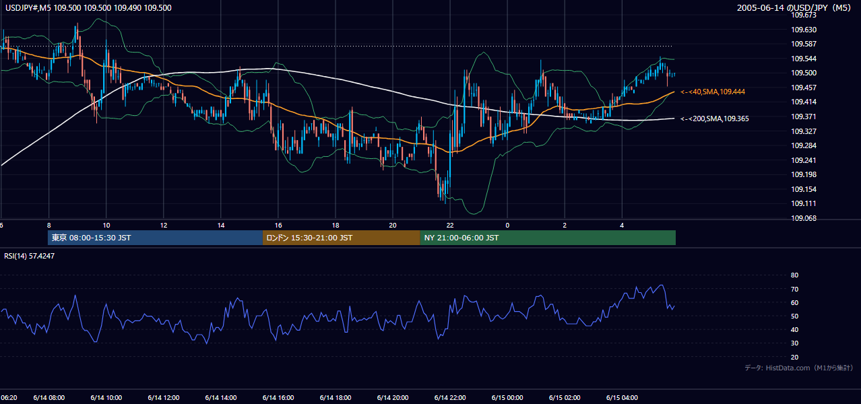Click price level 109.544 on the axis
The image size is (861, 404).
tap(805, 59)
